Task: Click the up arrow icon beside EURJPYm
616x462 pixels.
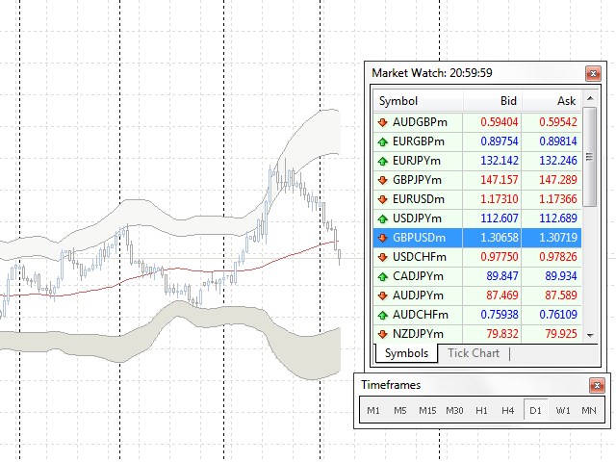Action: click(382, 161)
